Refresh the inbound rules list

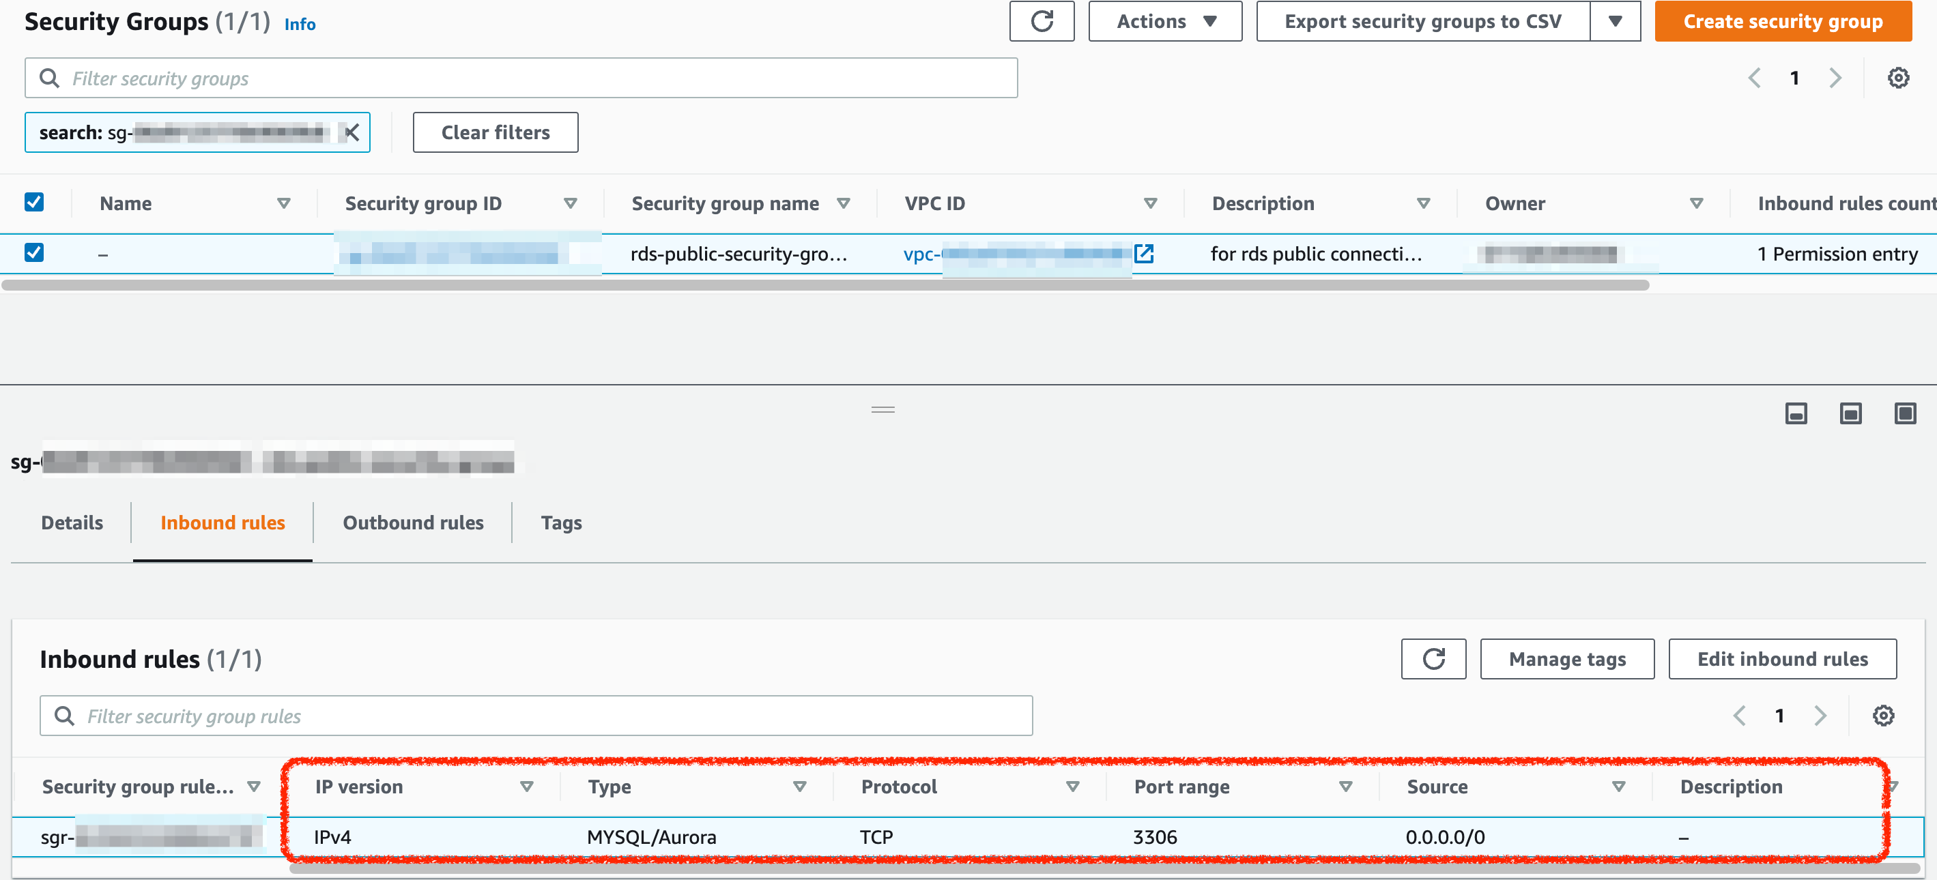coord(1433,659)
